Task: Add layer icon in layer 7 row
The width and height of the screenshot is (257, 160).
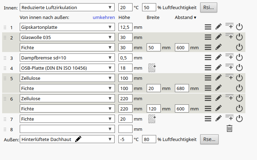Action: point(230,118)
